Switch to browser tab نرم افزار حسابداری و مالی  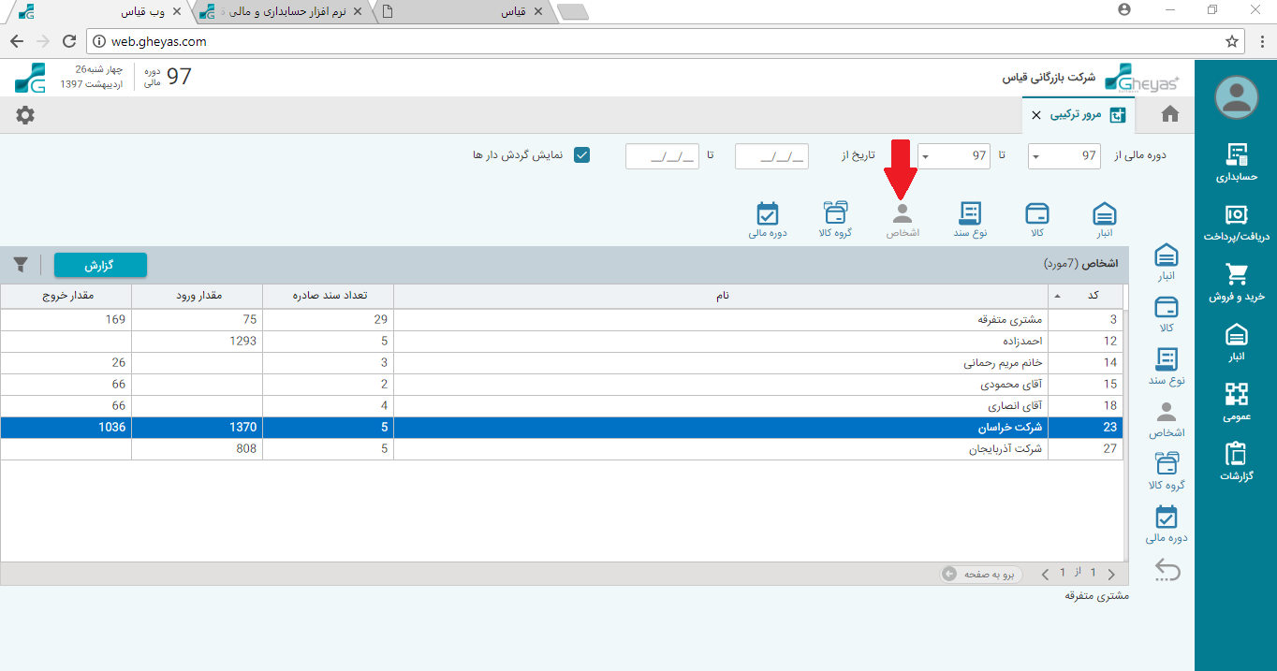[286, 12]
